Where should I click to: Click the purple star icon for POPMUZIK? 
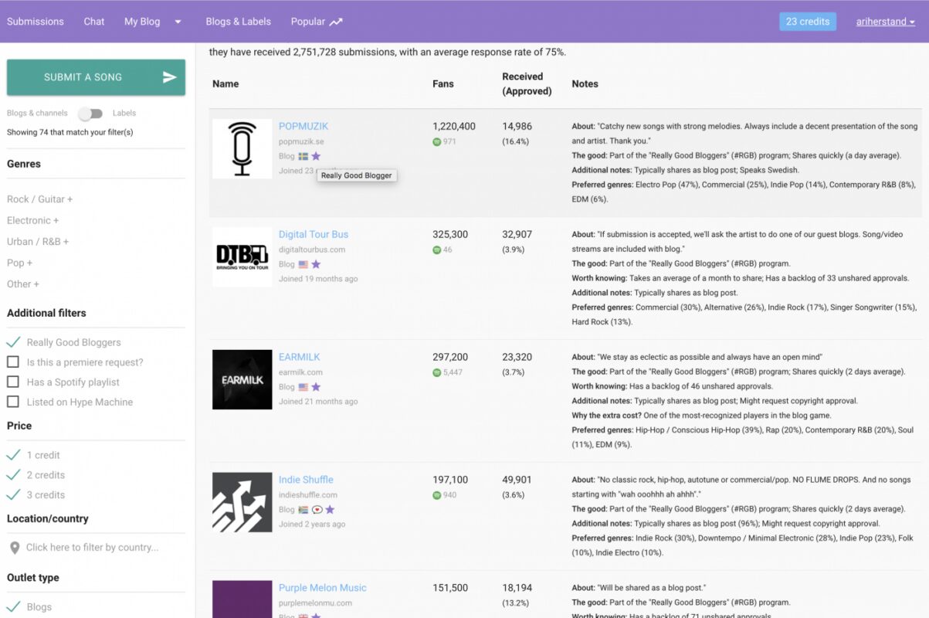[316, 156]
